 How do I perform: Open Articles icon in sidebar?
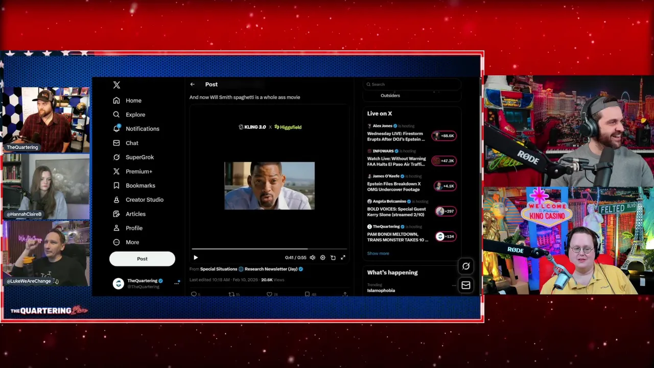[x=116, y=214]
